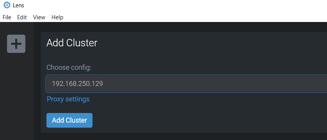Open the File menu

tap(7, 17)
